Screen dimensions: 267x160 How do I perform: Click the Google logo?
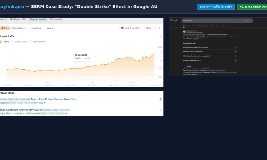pyautogui.click(x=174, y=20)
